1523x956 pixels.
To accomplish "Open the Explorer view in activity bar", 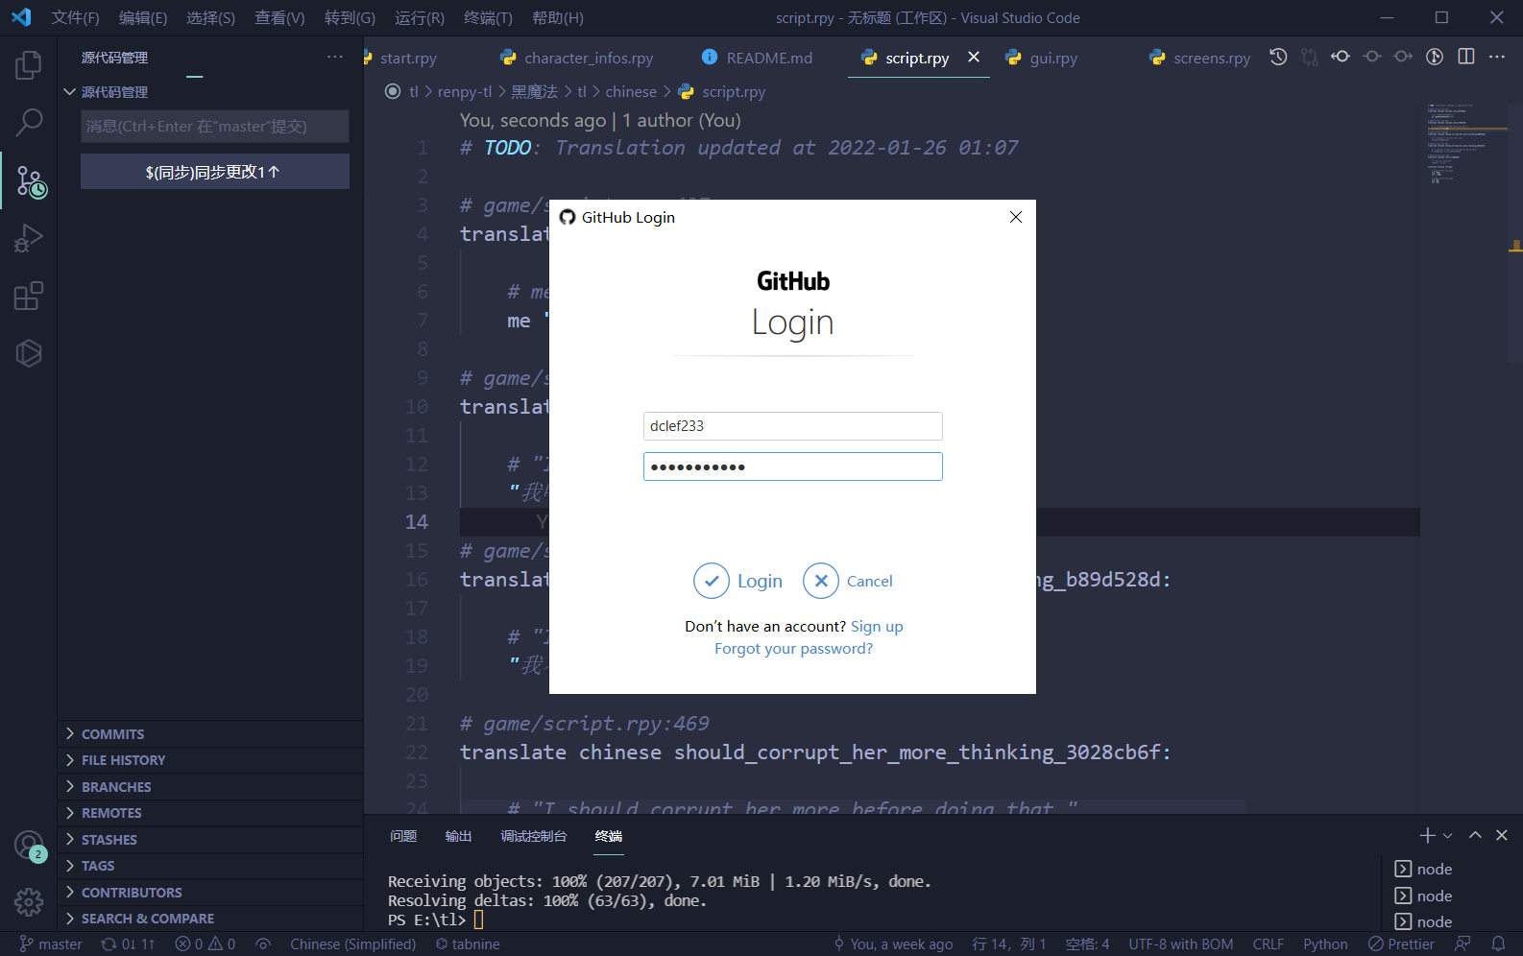I will (x=29, y=65).
